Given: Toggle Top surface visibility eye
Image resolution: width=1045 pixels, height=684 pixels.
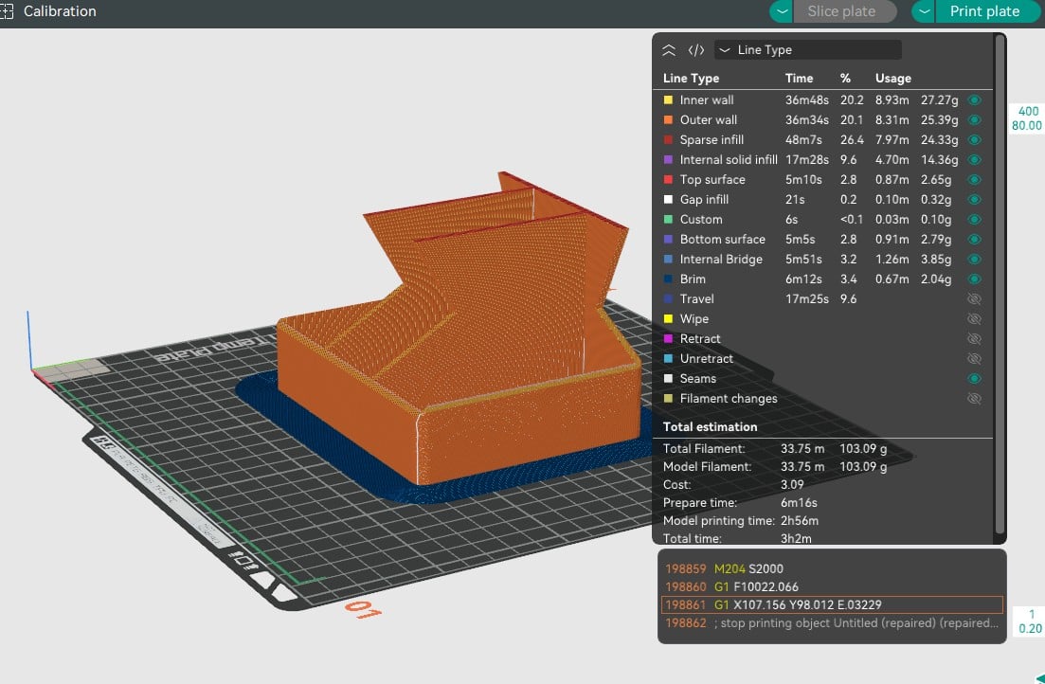Looking at the screenshot, I should pyautogui.click(x=974, y=179).
